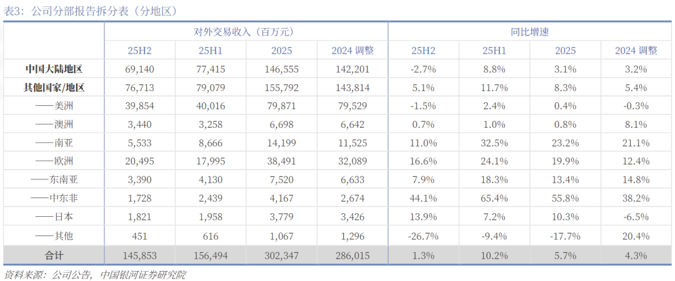Click the source line 资料来源：公司公告，中国银河证券研究院
Screen dimensions: 675x281
click(95, 275)
